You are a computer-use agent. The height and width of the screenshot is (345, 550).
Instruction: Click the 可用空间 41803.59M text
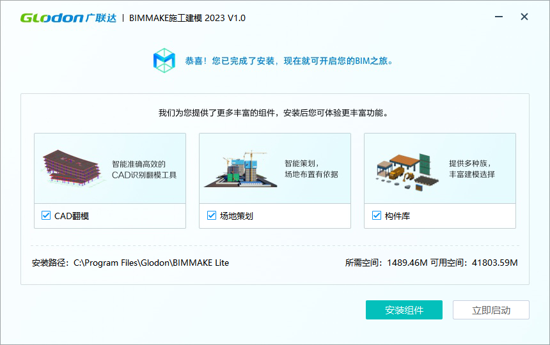point(474,263)
